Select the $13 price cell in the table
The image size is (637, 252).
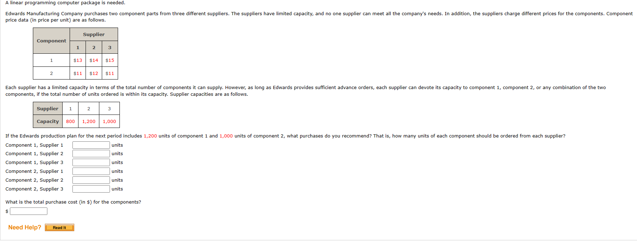(78, 60)
